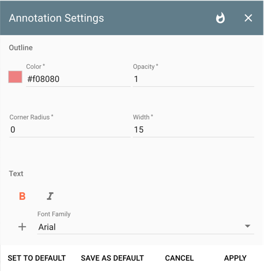Click the Width input field
This screenshot has height=271, width=264.
click(x=194, y=130)
